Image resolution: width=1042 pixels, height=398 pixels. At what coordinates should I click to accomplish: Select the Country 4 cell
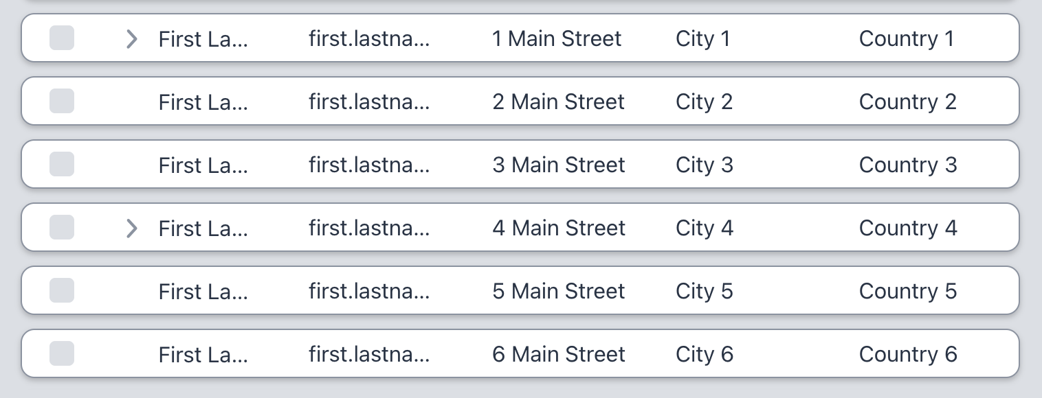(908, 229)
